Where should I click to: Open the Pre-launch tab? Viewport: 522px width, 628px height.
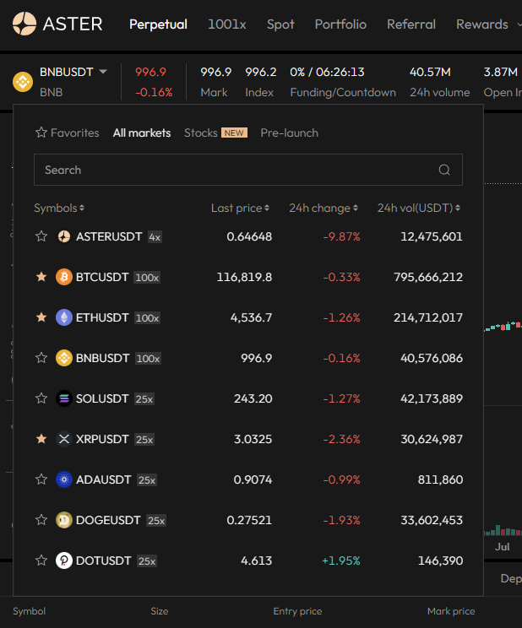pos(290,133)
